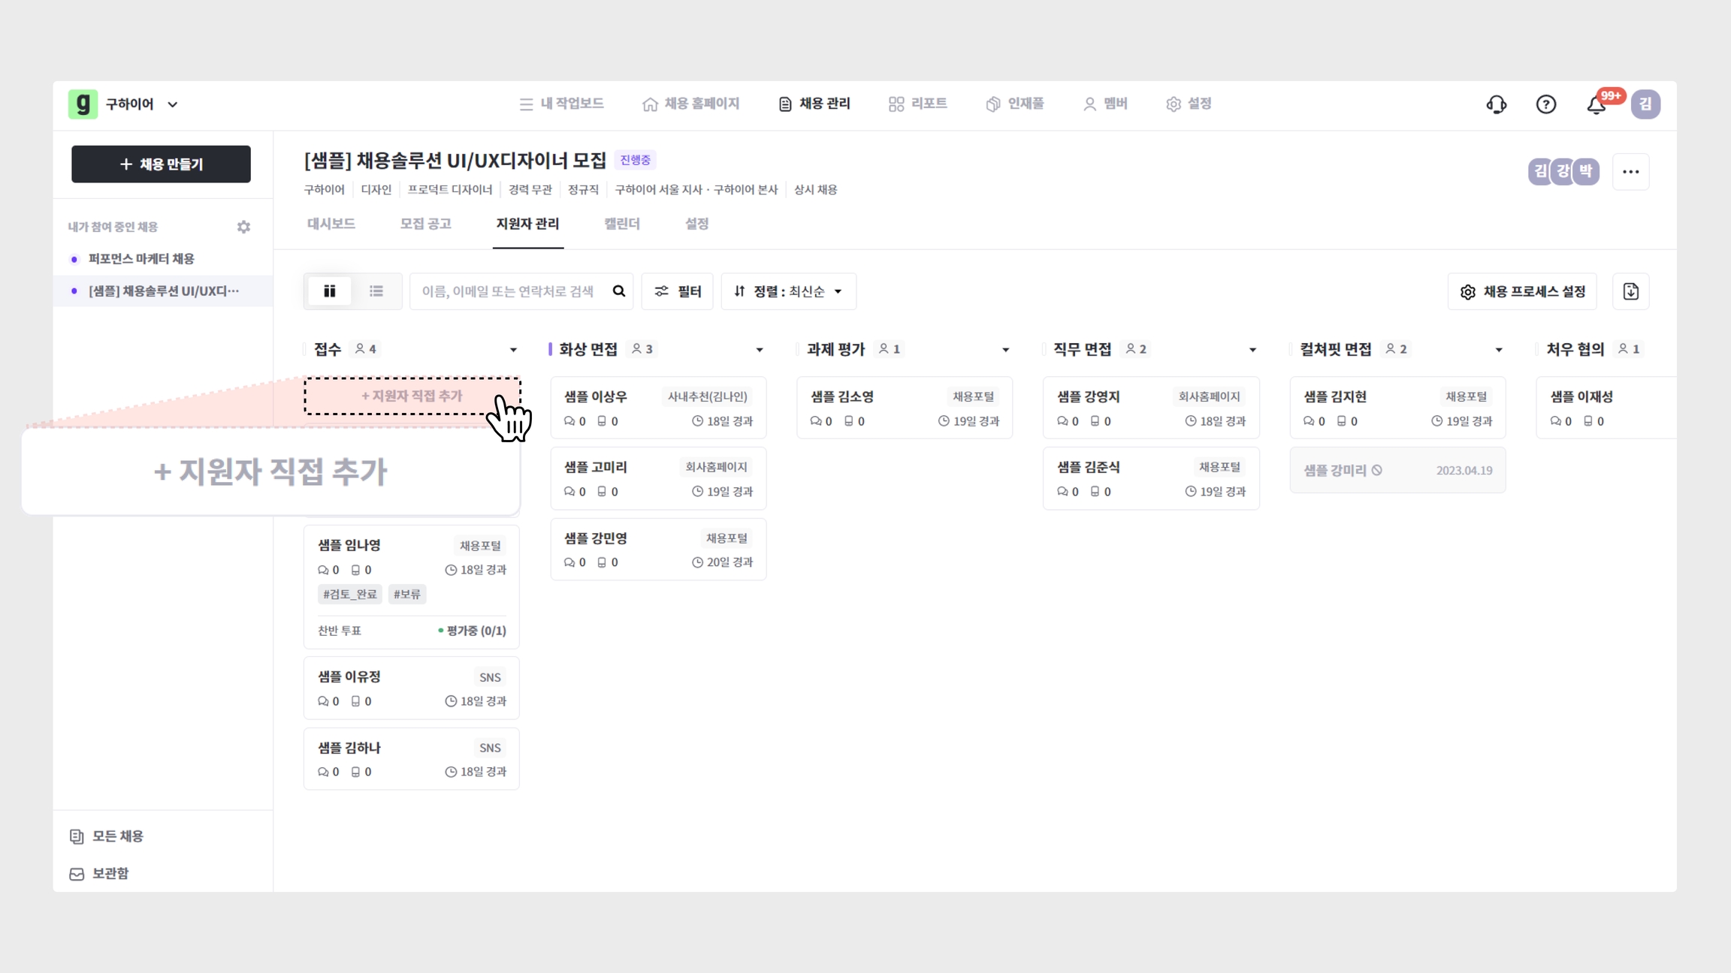Click the #검토_완료 tag
The image size is (1731, 973).
(x=350, y=595)
